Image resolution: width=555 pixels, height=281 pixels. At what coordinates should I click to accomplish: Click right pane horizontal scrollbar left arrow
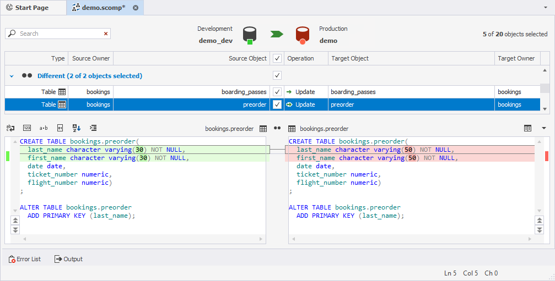coord(293,239)
